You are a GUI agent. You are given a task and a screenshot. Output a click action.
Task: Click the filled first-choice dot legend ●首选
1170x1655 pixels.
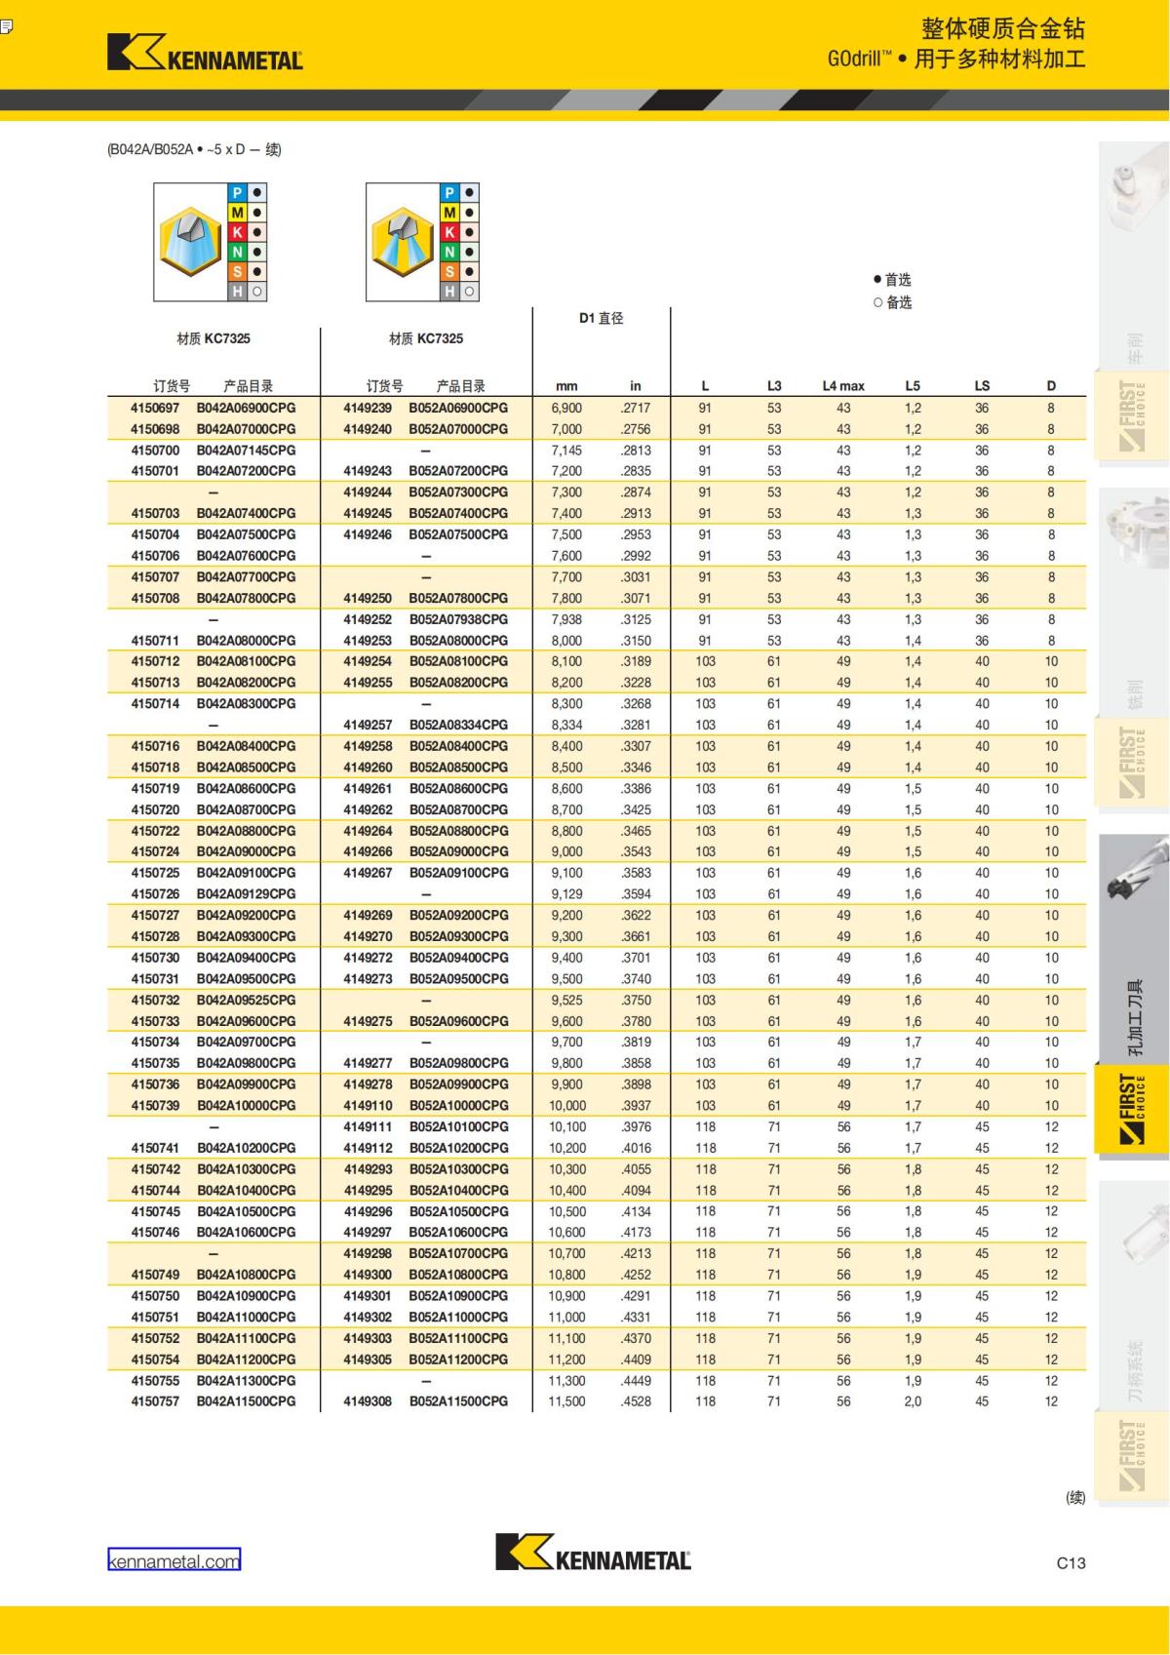(x=892, y=280)
